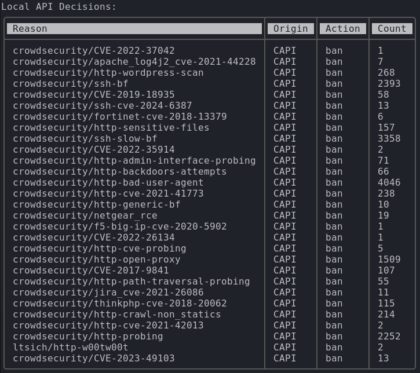
Task: Click count 71 for http-admin-interface-probing
Action: 384,161
